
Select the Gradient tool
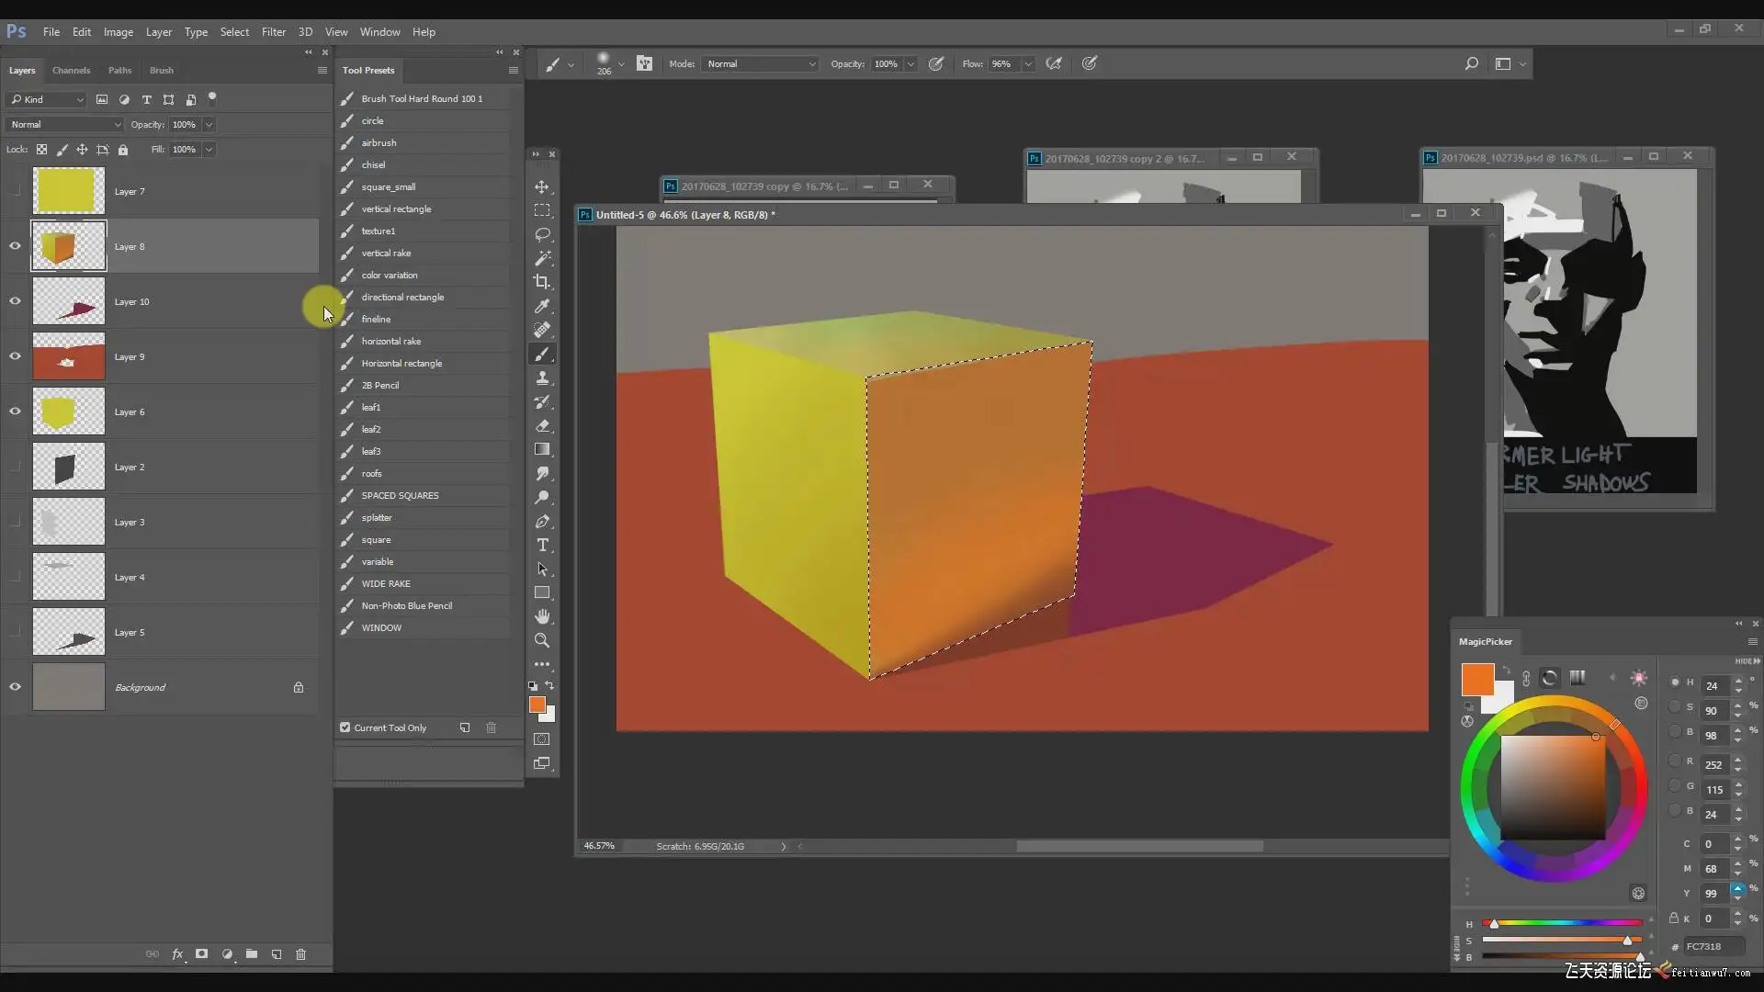[542, 449]
